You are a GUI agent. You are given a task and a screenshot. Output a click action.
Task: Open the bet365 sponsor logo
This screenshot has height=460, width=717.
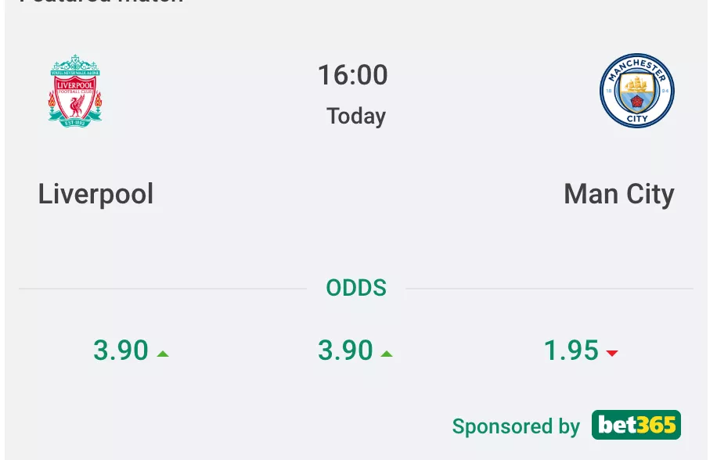[636, 425]
